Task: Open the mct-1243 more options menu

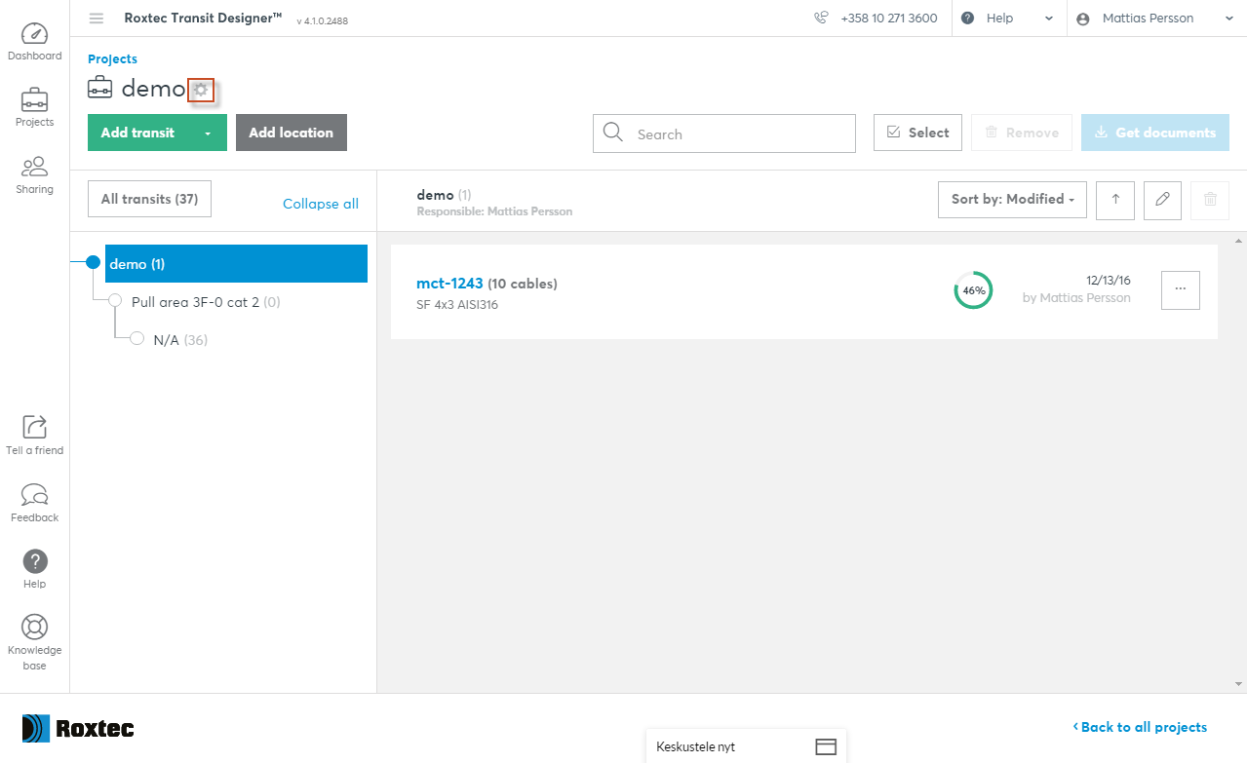Action: 1180,289
